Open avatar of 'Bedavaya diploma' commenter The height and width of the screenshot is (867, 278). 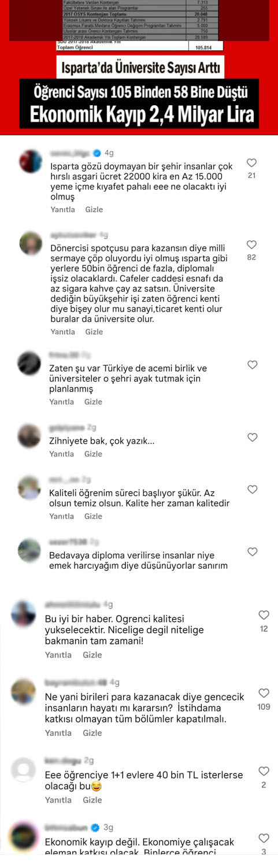click(29, 550)
